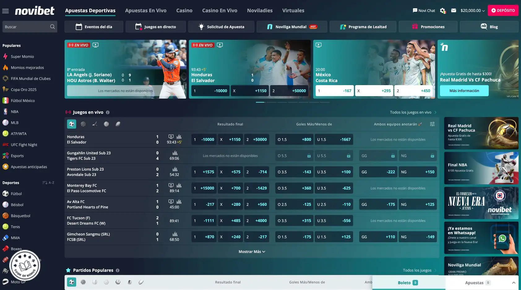521x290 pixels.
Task: Select the baseball filter in Juegos en vivo
Action: click(x=106, y=124)
